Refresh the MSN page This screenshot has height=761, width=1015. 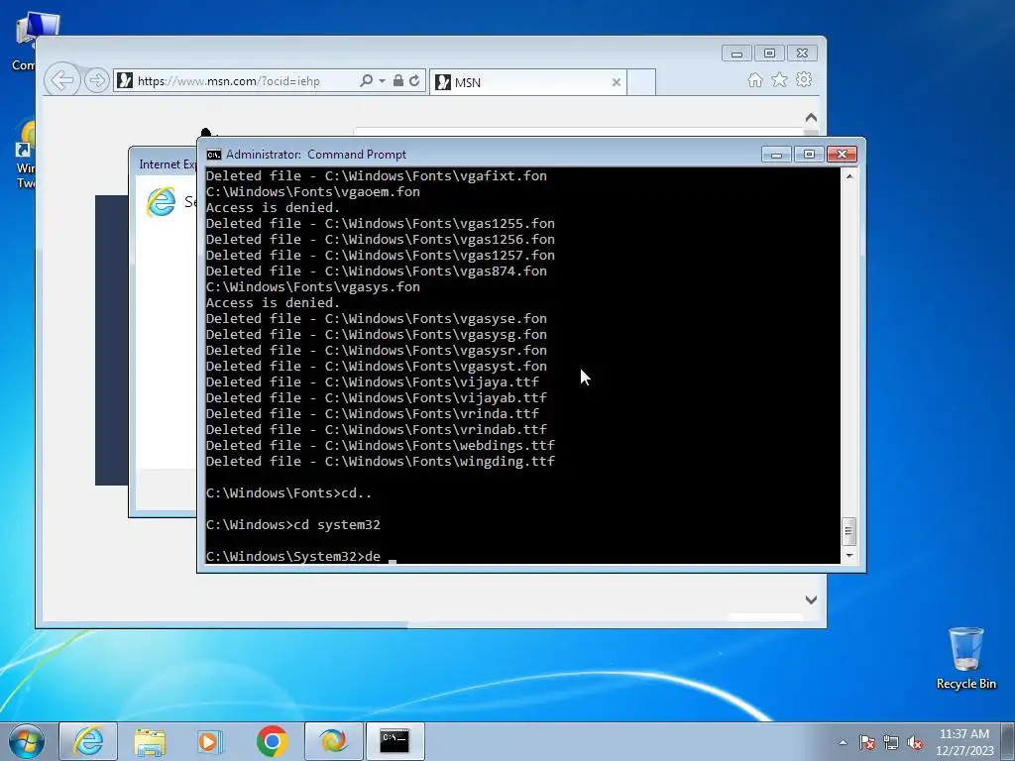414,81
